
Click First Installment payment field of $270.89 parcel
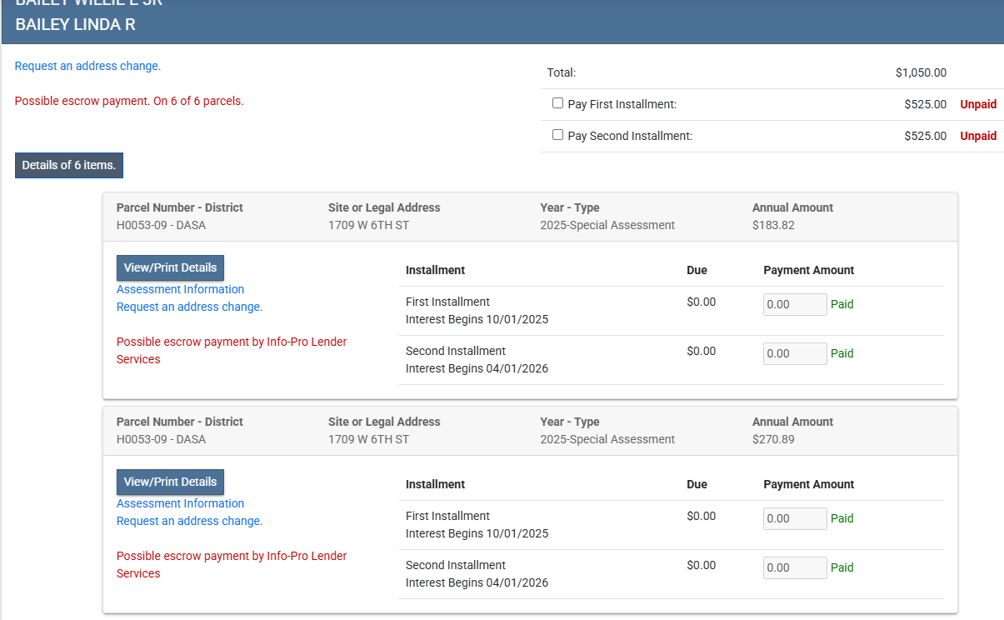pyautogui.click(x=795, y=519)
